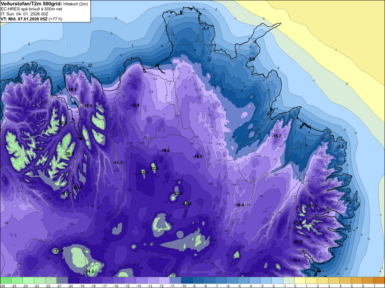Click the -18.1 temperature reading
This screenshot has height=288, width=385.
click(72, 90)
